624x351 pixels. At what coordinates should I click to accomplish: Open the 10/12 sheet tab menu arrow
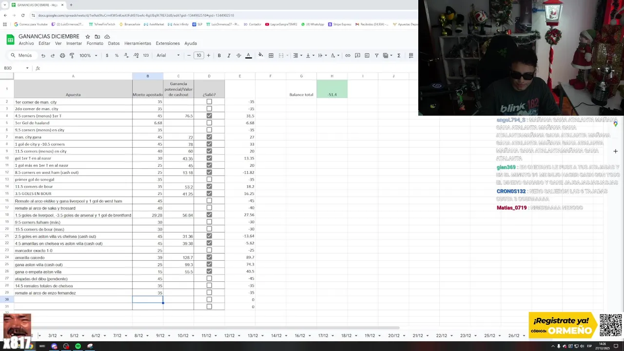click(x=192, y=336)
